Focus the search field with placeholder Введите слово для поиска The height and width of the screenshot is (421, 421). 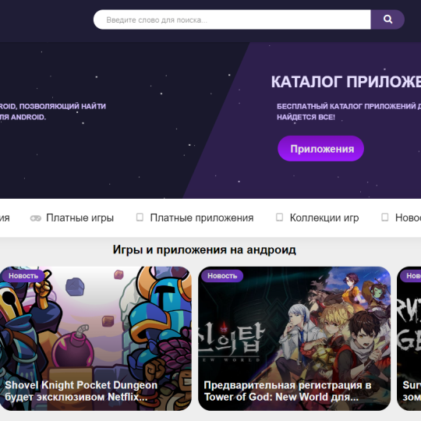click(232, 19)
